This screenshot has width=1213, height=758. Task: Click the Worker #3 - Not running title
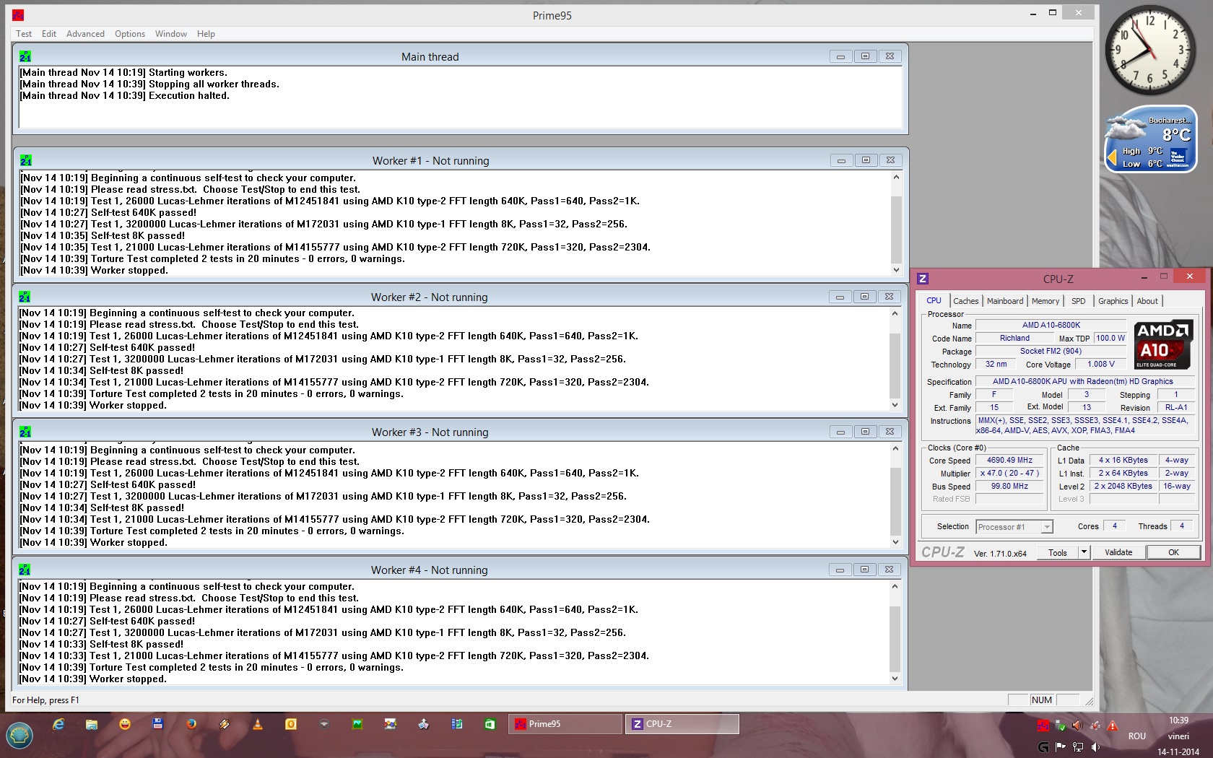pos(430,432)
